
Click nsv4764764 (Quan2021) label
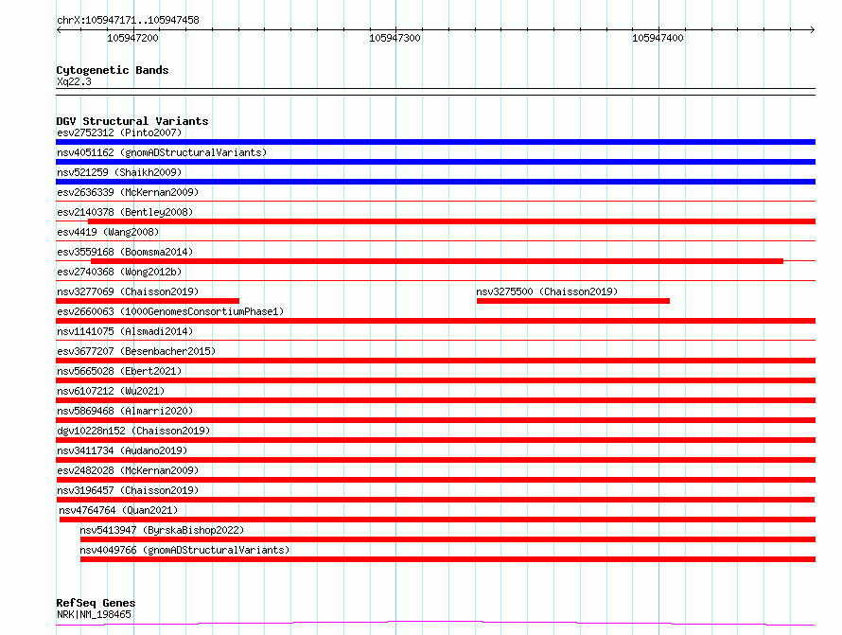pos(118,510)
